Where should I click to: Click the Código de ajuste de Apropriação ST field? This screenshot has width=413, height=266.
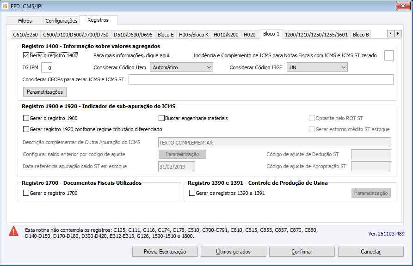[x=371, y=166]
